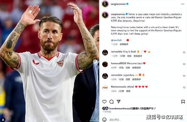Viewport: 187px width, 122px height.
Task: Open tagged people icon on photo
Action: point(3,119)
